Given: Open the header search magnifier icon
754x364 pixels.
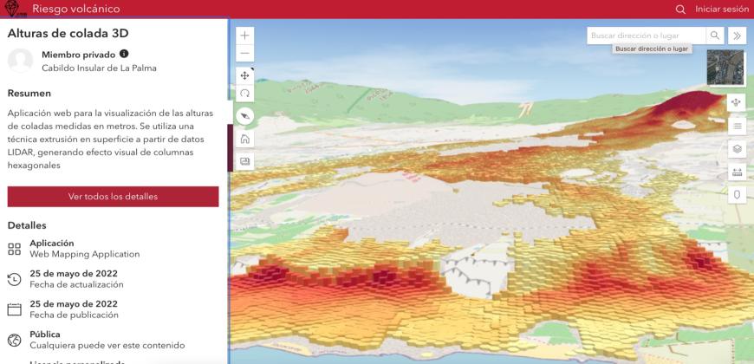Looking at the screenshot, I should pos(680,10).
